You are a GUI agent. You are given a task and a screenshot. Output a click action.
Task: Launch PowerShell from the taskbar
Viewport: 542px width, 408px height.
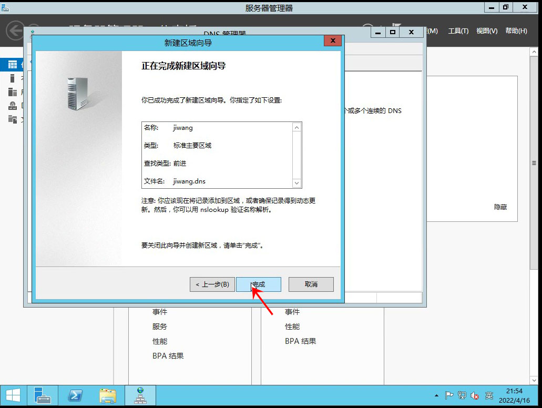pyautogui.click(x=75, y=395)
